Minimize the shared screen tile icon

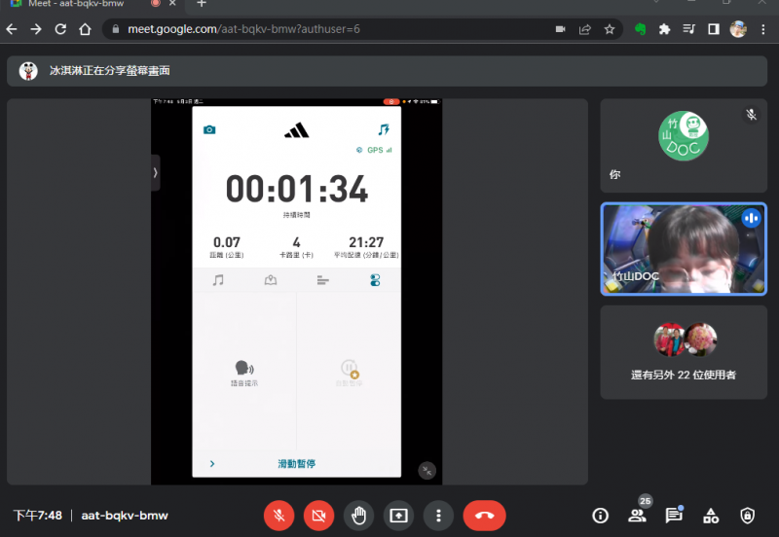(427, 470)
